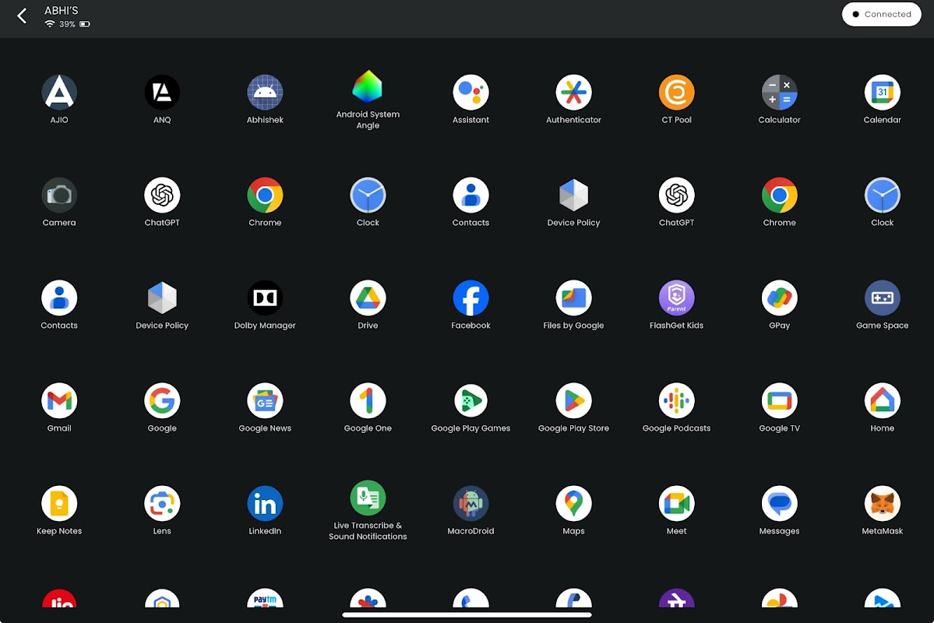
Task: Go back using the arrow beside ABHI'S
Action: pyautogui.click(x=22, y=16)
